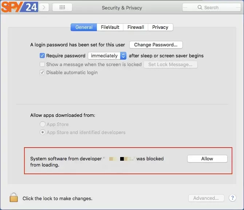This screenshot has height=210, width=244.
Task: Switch to the Firewall tab
Action: click(136, 27)
